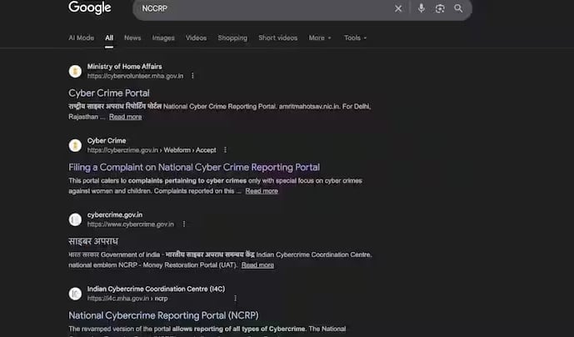Click the https://www.cybercrime.gov.in URL text
This screenshot has height=337, width=574.
[x=130, y=224]
